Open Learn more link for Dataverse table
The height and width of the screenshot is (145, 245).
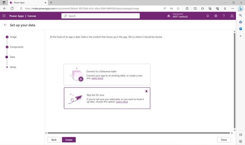tap(97, 78)
